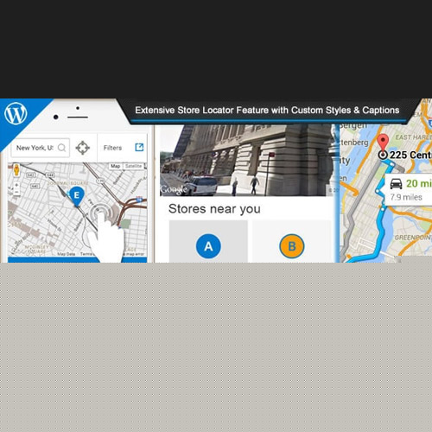Viewport: 432px width, 432px height.
Task: Select the blue E map marker
Action: coord(76,196)
